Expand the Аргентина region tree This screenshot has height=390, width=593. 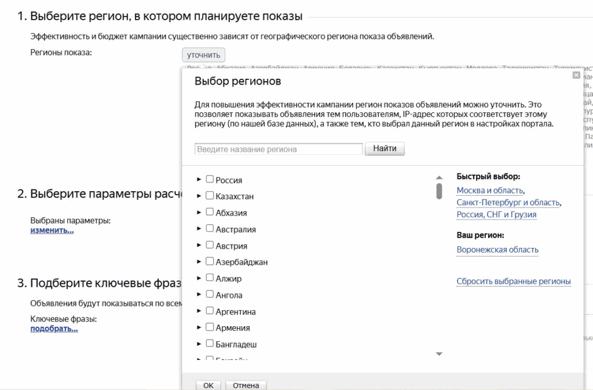(199, 311)
